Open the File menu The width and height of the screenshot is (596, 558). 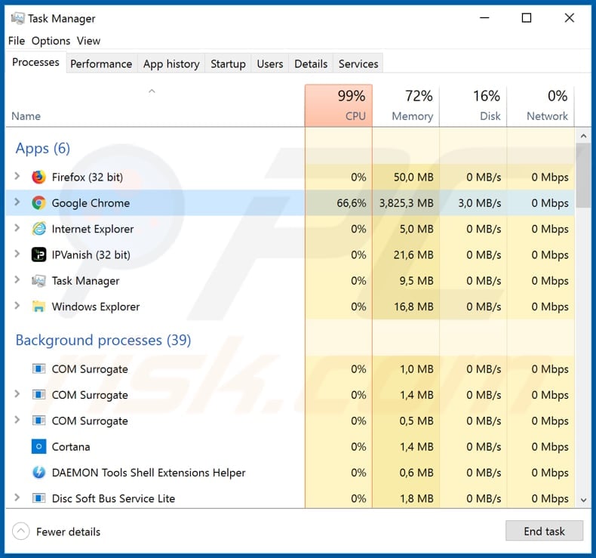17,41
